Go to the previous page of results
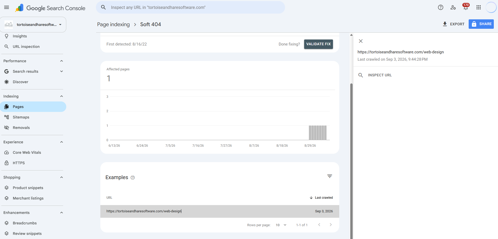Image resolution: width=498 pixels, height=239 pixels. [319, 225]
